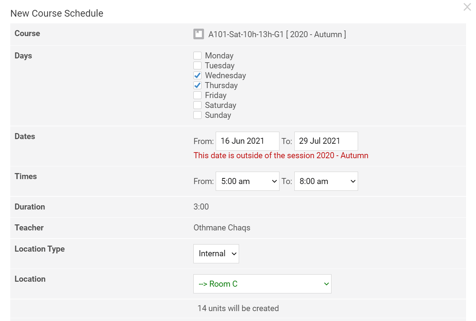Expand the end time dropdown 8:00 am
The image size is (476, 321).
[326, 181]
